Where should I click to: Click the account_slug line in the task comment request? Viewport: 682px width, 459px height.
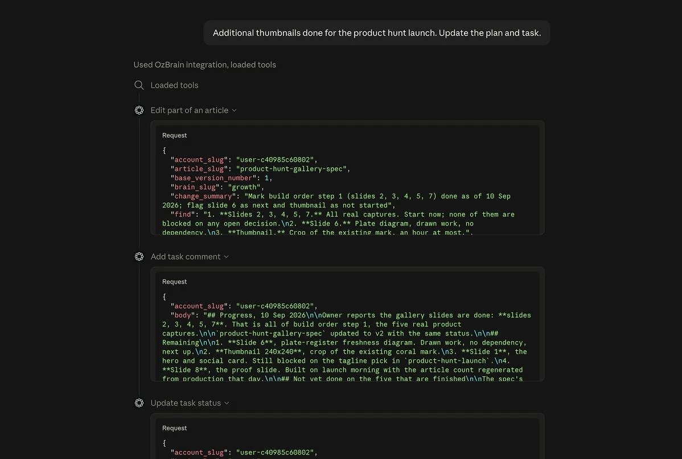(x=244, y=306)
